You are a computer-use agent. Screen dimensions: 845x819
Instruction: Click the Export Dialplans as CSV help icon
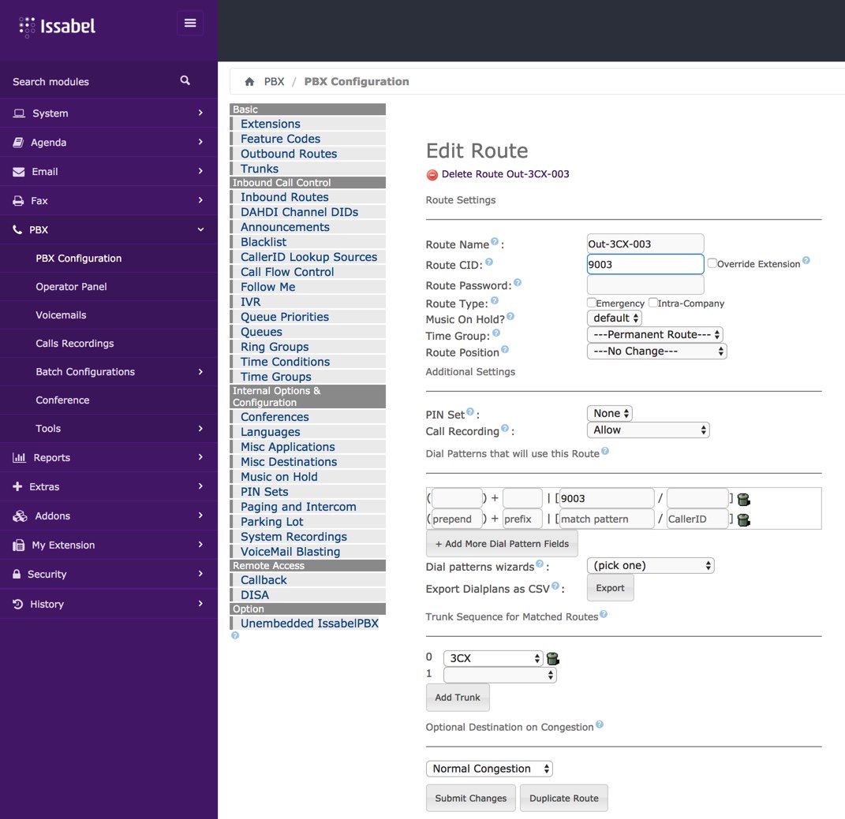[555, 586]
